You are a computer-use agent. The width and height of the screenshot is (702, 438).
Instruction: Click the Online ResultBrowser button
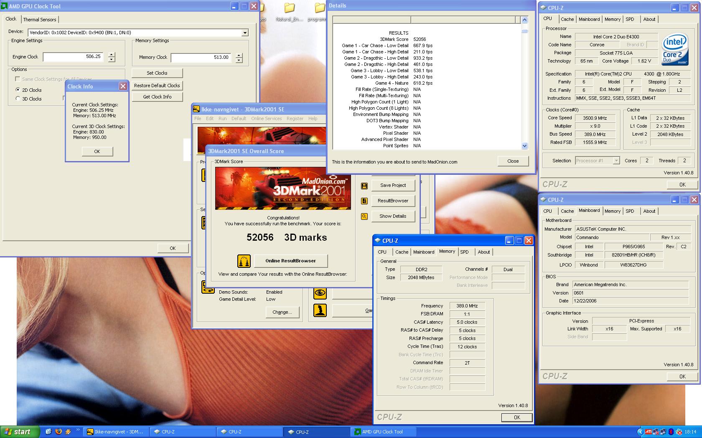[291, 261]
